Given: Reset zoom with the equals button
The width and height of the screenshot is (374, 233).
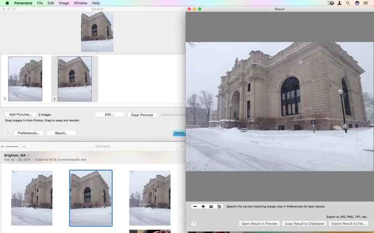Looking at the screenshot, I should click(211, 206).
